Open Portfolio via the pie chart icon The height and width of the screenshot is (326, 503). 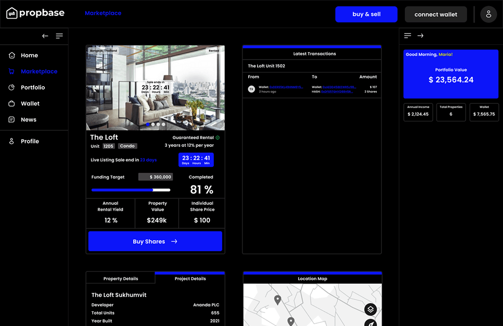(12, 87)
